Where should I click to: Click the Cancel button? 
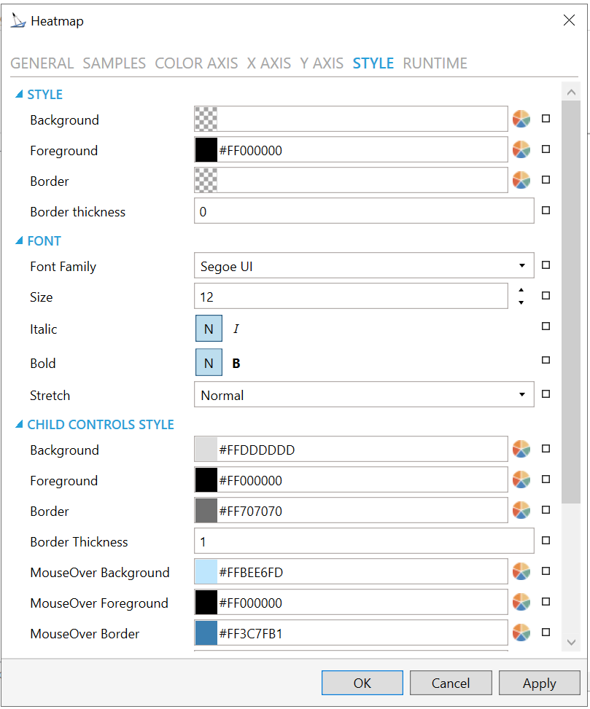click(x=451, y=683)
